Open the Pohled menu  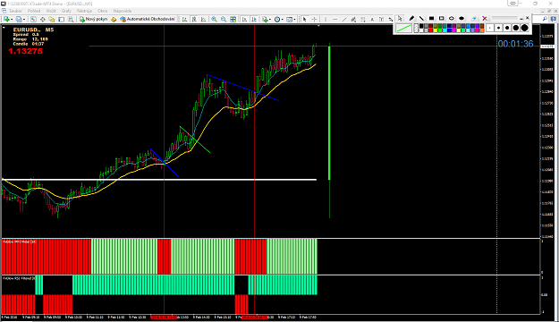click(34, 11)
